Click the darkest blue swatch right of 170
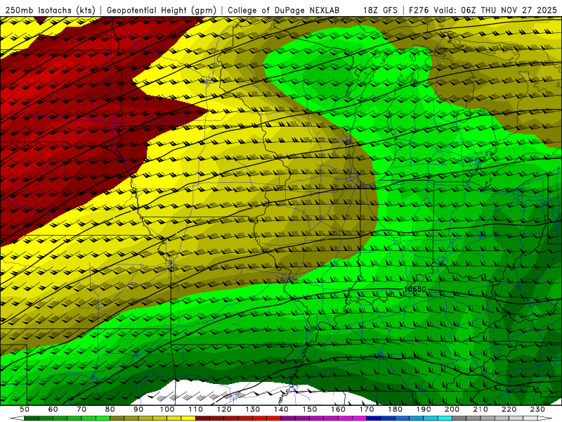This screenshot has height=422, width=562. click(x=374, y=418)
